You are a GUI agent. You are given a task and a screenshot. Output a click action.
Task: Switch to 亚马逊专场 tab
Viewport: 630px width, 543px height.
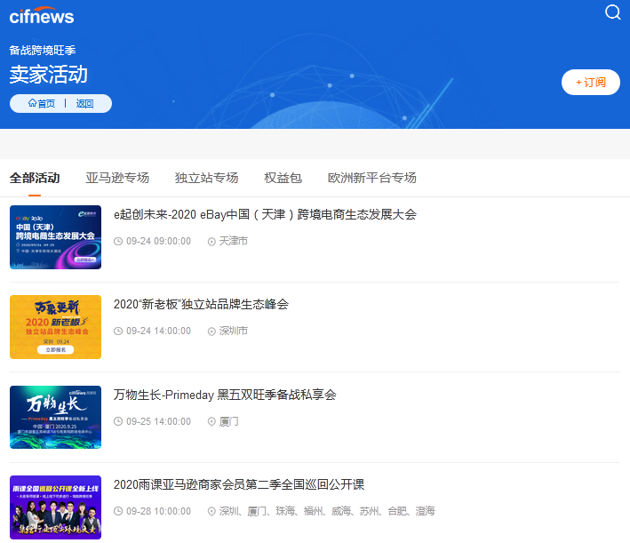coord(117,178)
